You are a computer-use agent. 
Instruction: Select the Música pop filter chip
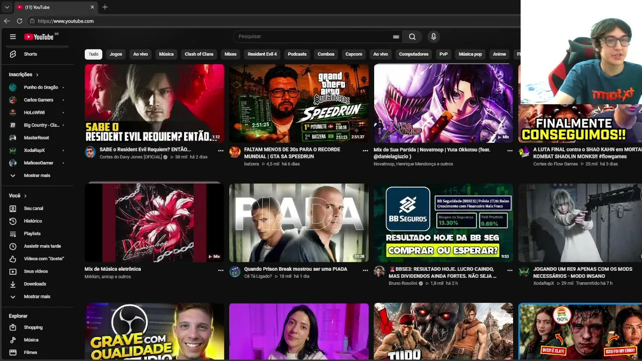tap(470, 54)
